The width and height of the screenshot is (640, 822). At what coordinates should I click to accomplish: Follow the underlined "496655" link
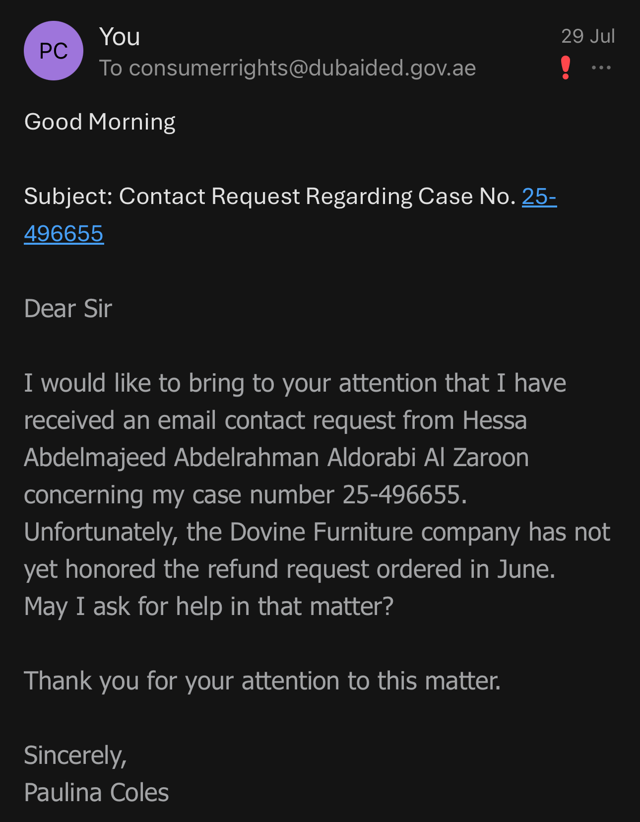(x=64, y=234)
